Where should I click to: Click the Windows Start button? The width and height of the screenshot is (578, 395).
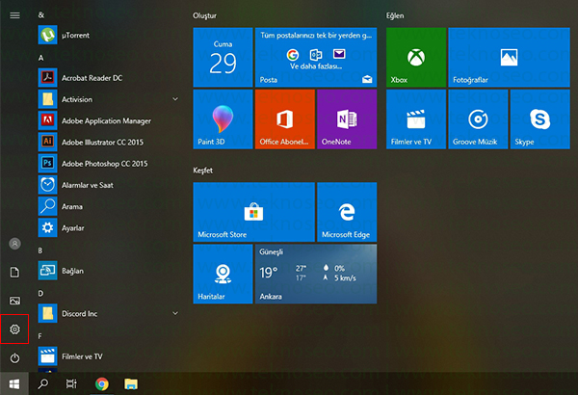tap(14, 384)
